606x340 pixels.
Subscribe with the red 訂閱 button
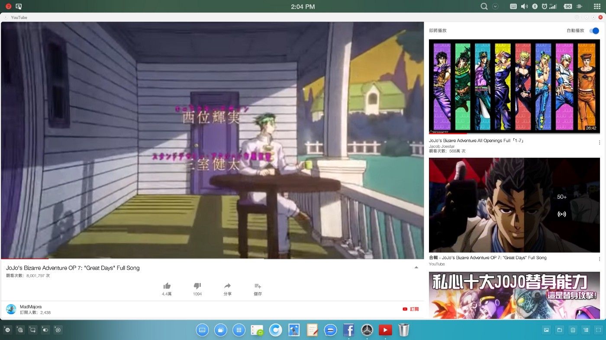pos(411,309)
